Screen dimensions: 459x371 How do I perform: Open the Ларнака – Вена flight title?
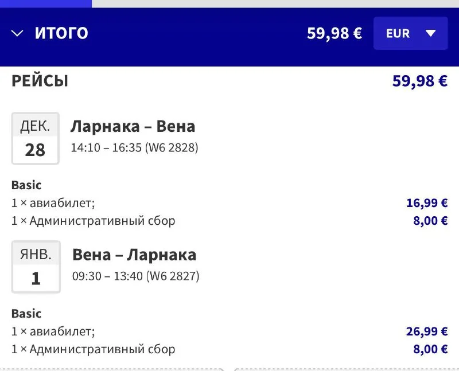click(x=133, y=126)
